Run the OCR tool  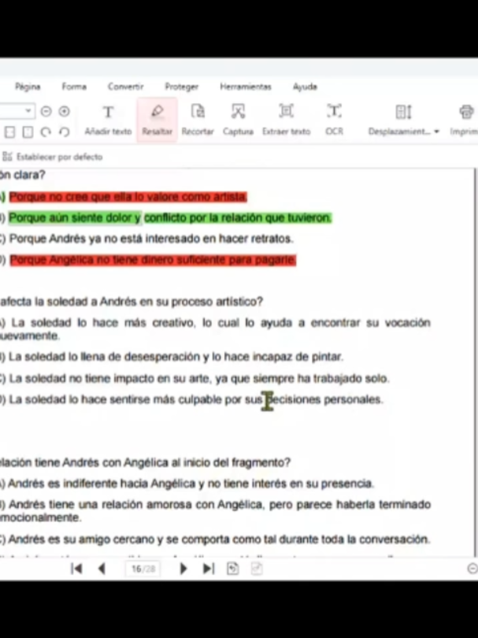[334, 120]
